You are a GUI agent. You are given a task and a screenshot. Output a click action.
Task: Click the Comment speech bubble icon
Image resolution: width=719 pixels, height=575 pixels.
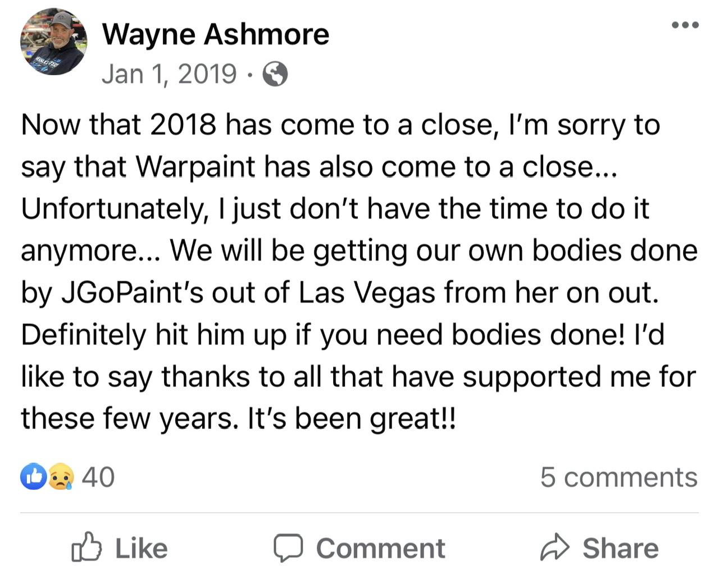coord(288,548)
